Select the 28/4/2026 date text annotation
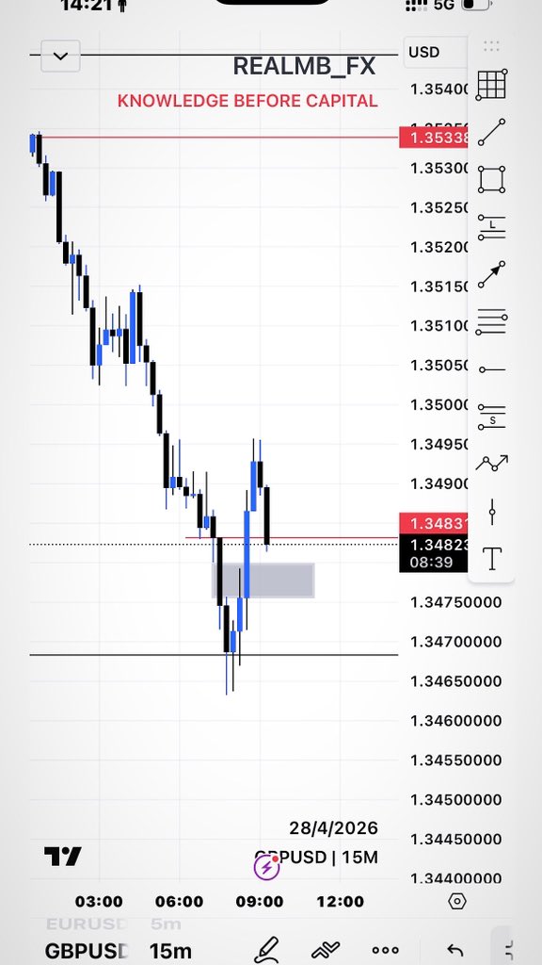The width and height of the screenshot is (542, 965). pyautogui.click(x=334, y=828)
